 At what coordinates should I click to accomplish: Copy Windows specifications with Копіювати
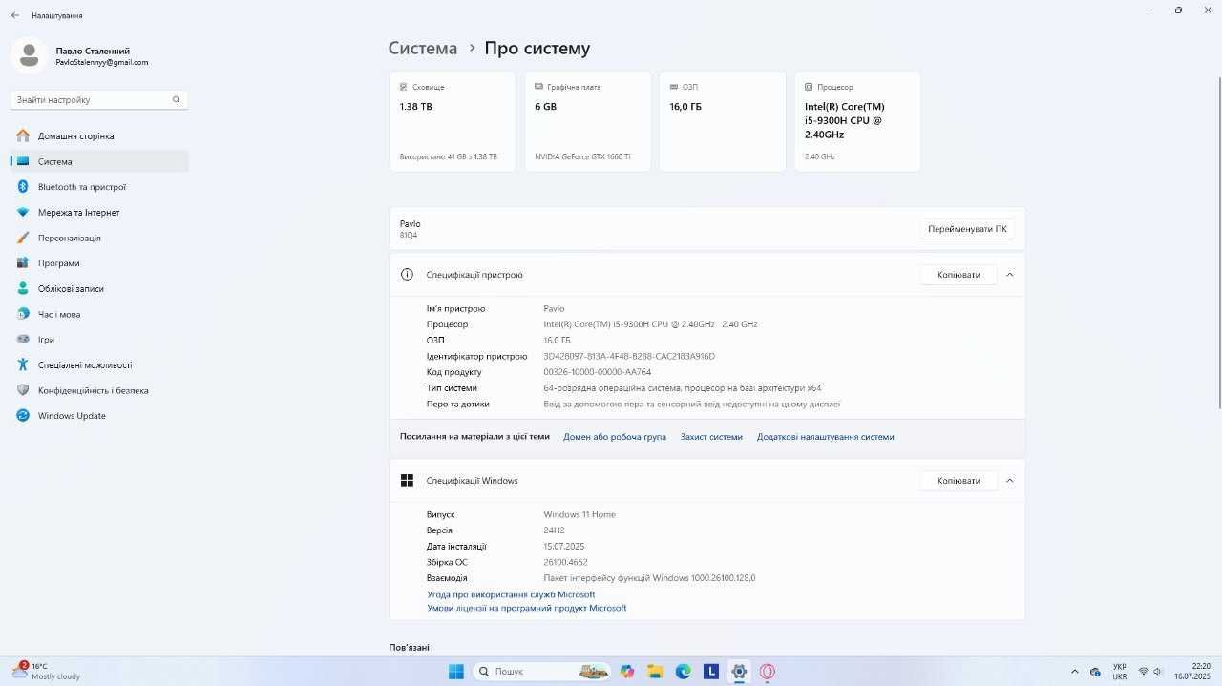(959, 481)
